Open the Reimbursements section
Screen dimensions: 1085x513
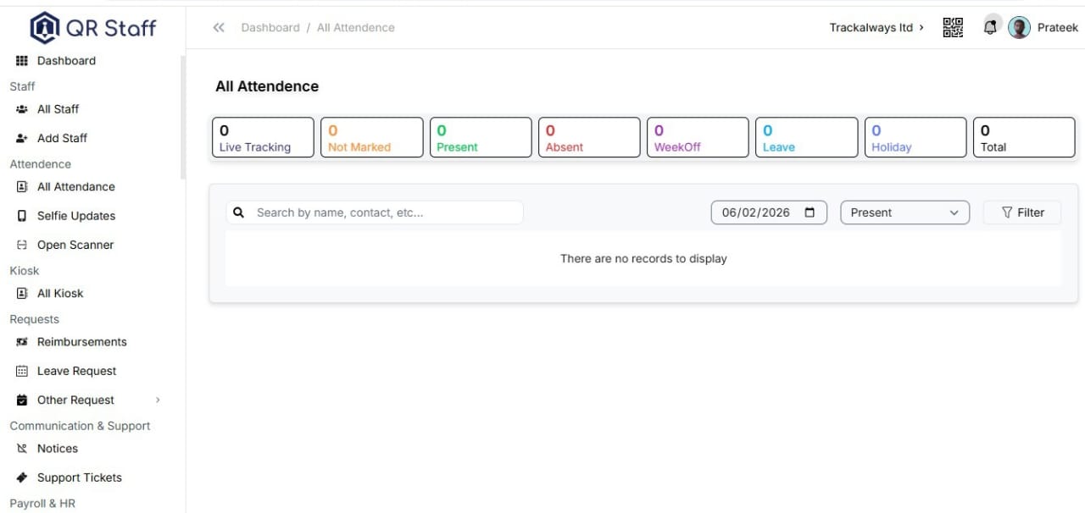pyautogui.click(x=81, y=341)
